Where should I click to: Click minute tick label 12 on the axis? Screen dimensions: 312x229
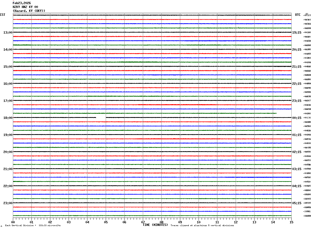pos(236,222)
